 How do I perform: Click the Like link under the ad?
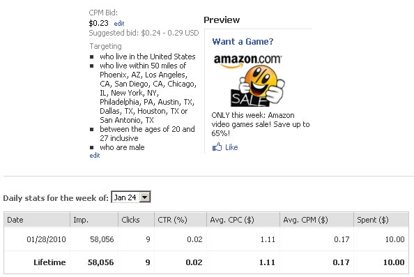tap(231, 147)
